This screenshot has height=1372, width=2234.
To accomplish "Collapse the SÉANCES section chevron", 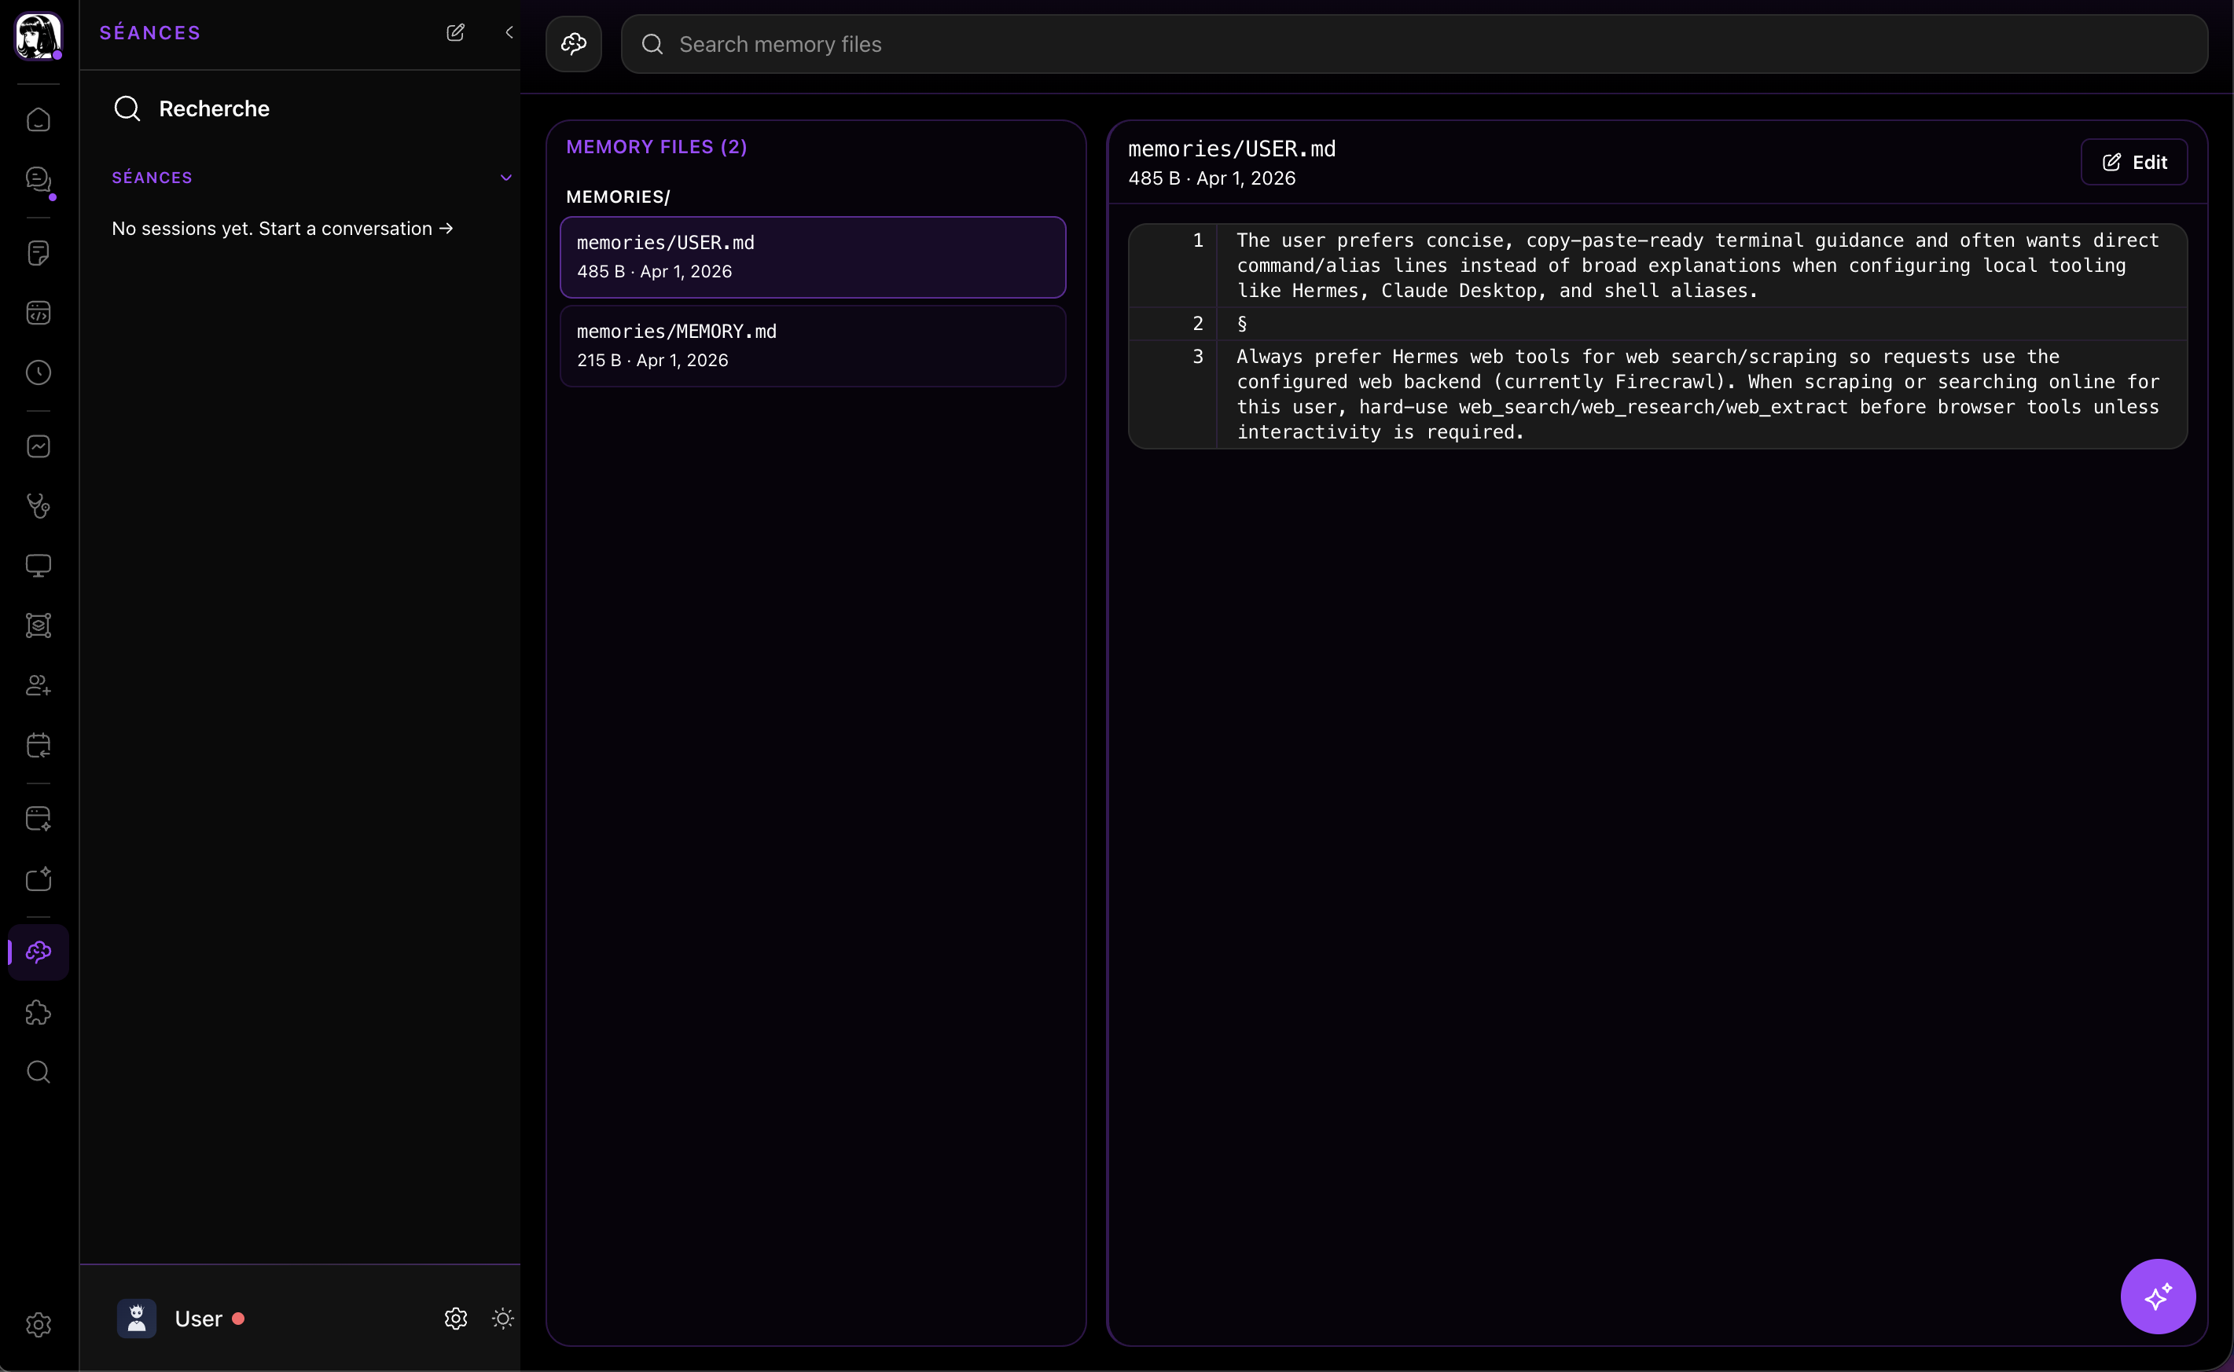I will [x=505, y=177].
